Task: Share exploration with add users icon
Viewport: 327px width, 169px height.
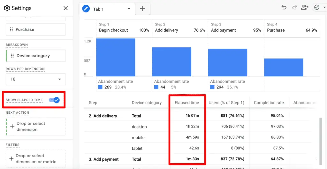Action: (x=305, y=7)
